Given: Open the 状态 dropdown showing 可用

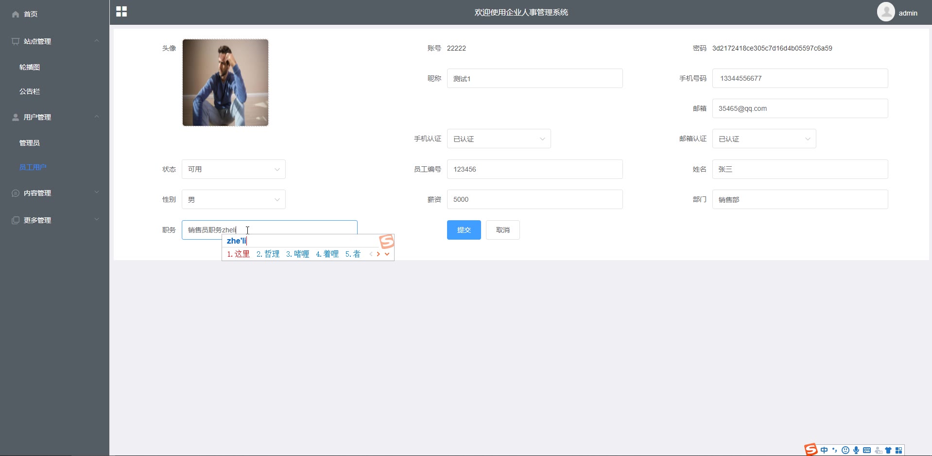Looking at the screenshot, I should (234, 169).
